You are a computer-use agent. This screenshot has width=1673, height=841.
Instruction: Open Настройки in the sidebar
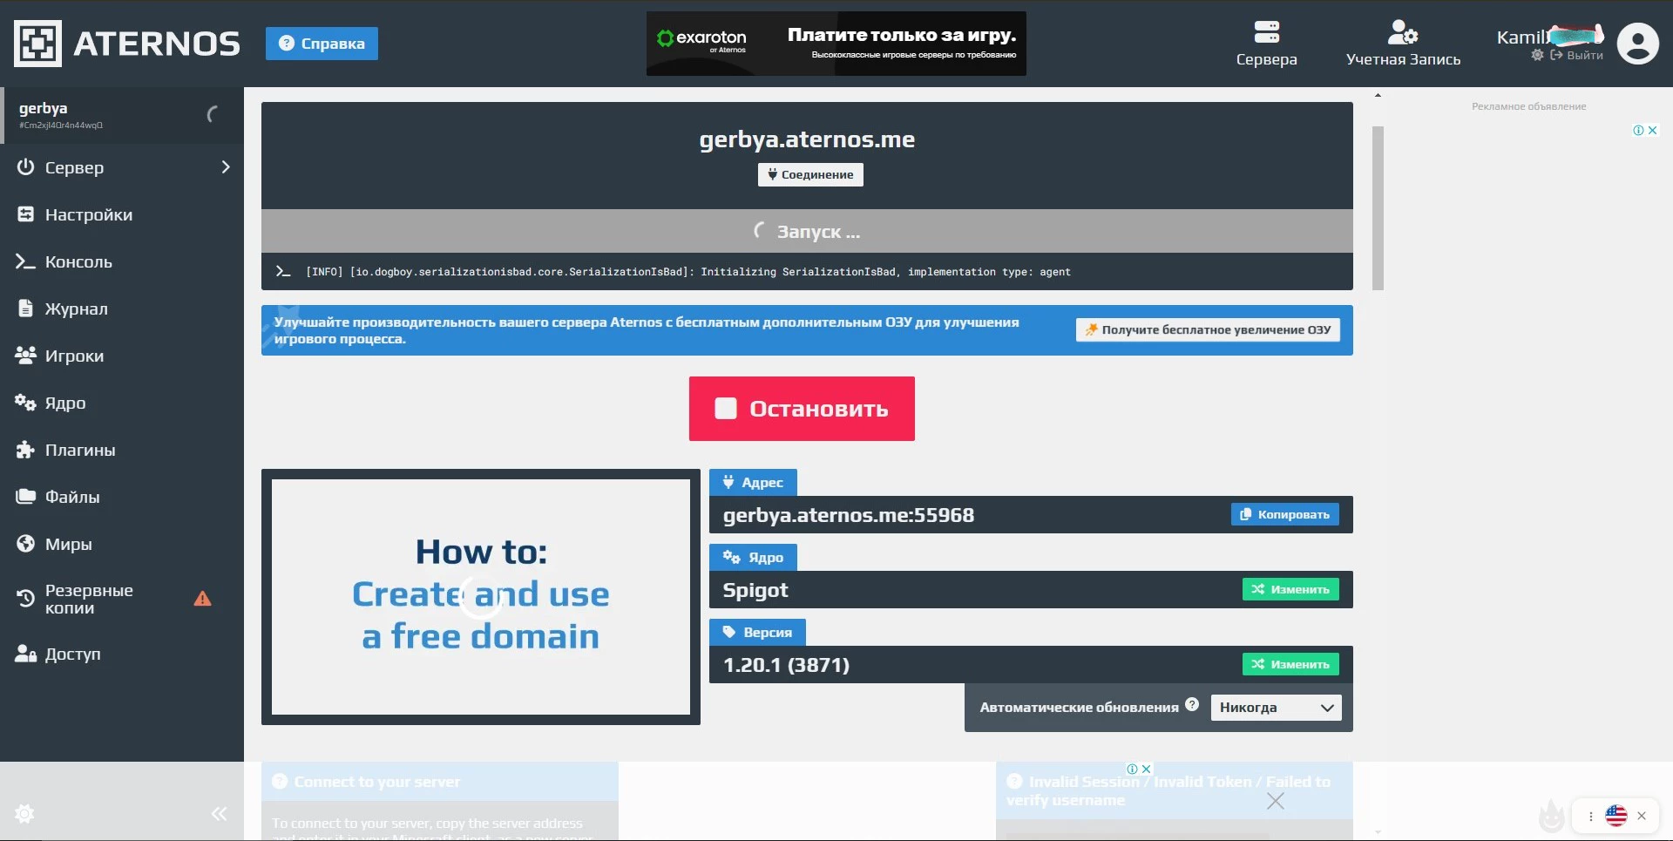[x=122, y=214]
